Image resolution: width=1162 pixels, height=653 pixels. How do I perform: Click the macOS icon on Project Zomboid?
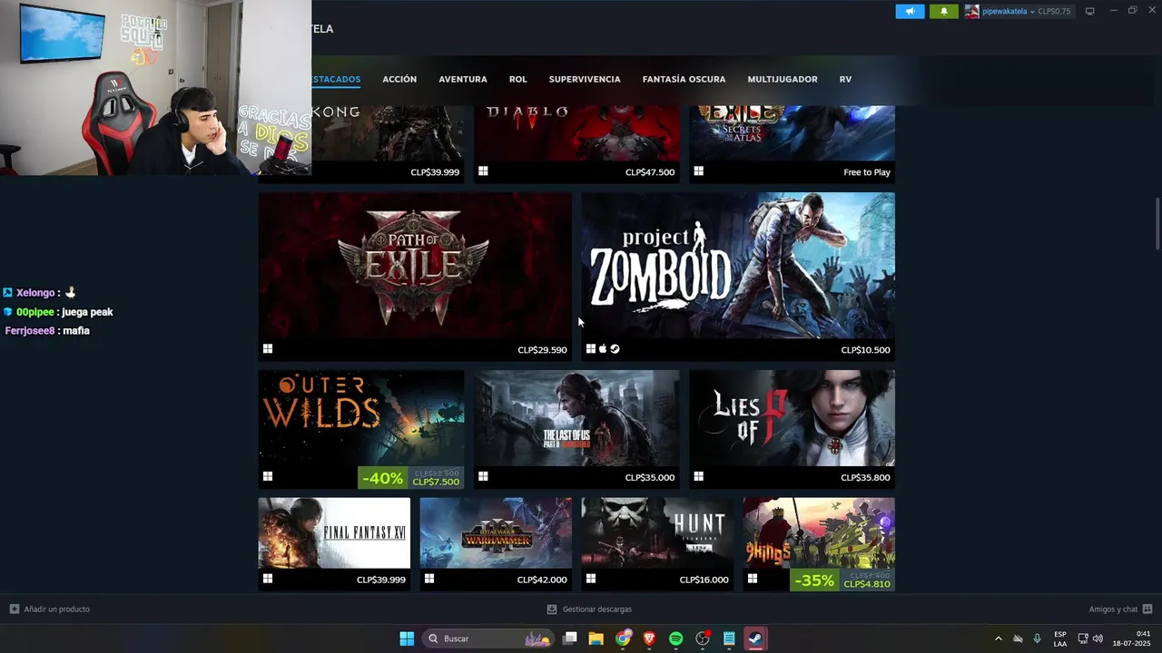(603, 349)
